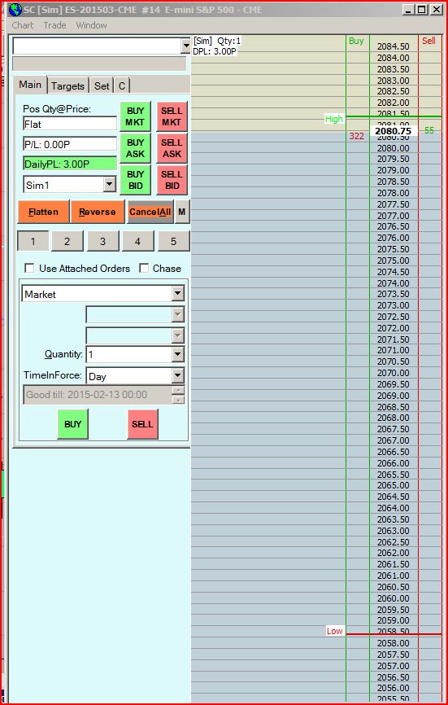Open the Sim1 account dropdown
Image resolution: width=448 pixels, height=705 pixels.
(x=109, y=184)
